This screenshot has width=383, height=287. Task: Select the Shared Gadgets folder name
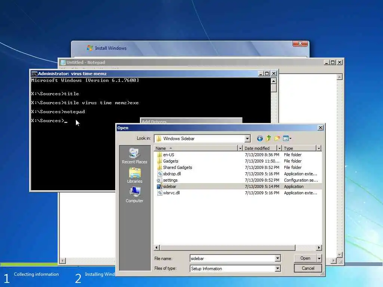(x=178, y=167)
